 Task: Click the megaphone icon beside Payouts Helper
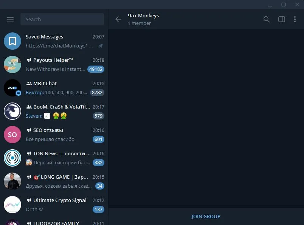(x=29, y=60)
